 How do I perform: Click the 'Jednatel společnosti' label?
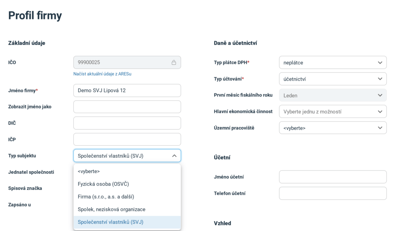tap(31, 172)
